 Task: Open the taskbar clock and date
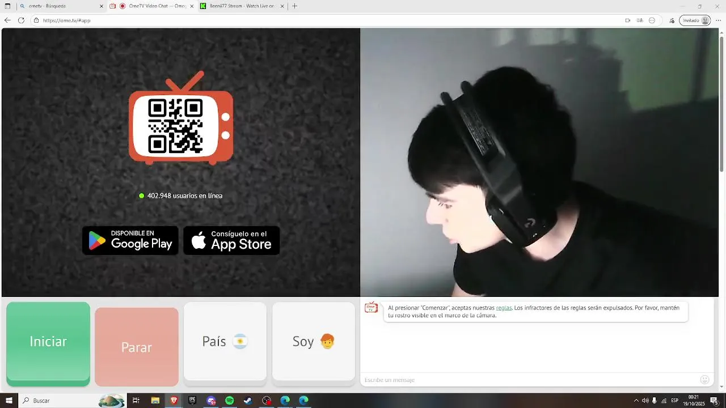click(x=694, y=401)
